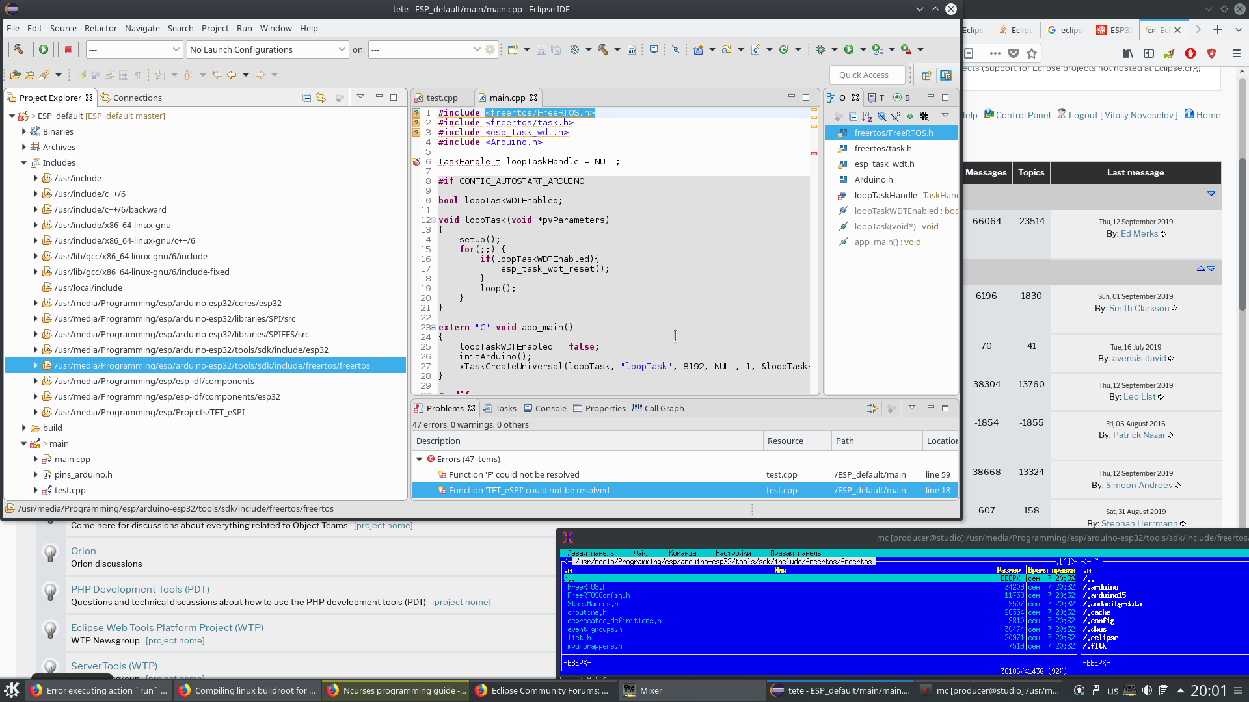Click the Open Perspective icon

coord(926,75)
